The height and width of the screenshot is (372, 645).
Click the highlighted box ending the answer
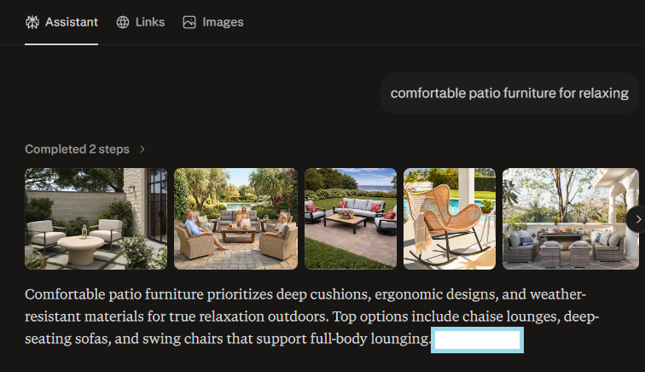(478, 340)
